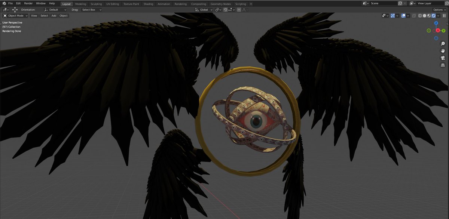Toggle proportional editing
The image size is (449, 219).
[x=238, y=9]
